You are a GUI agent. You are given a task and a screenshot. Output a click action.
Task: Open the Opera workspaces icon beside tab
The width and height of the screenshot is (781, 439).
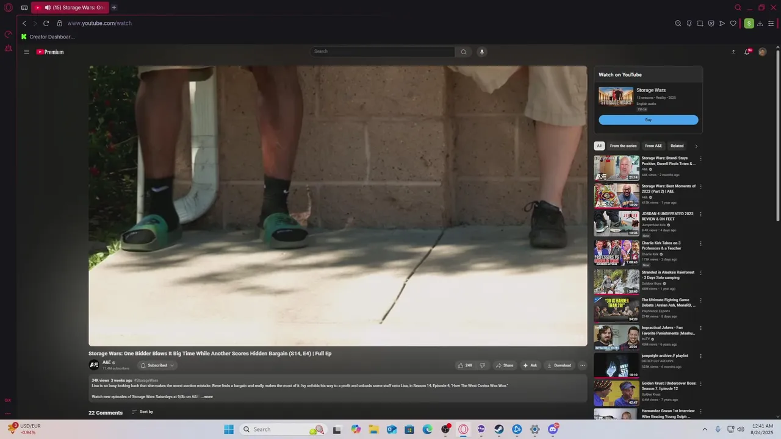pyautogui.click(x=24, y=8)
